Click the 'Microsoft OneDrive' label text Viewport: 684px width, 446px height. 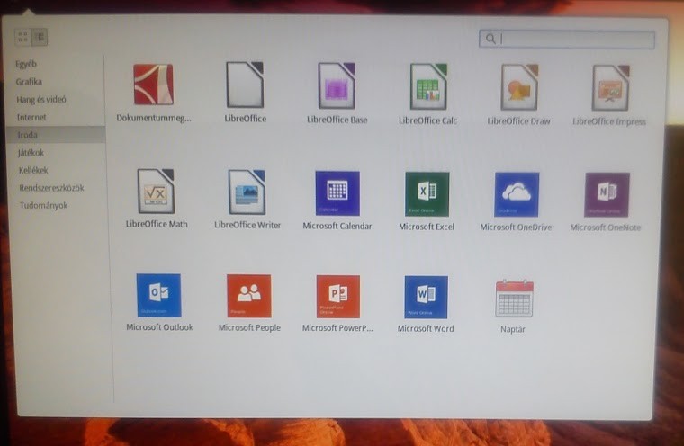pos(516,227)
